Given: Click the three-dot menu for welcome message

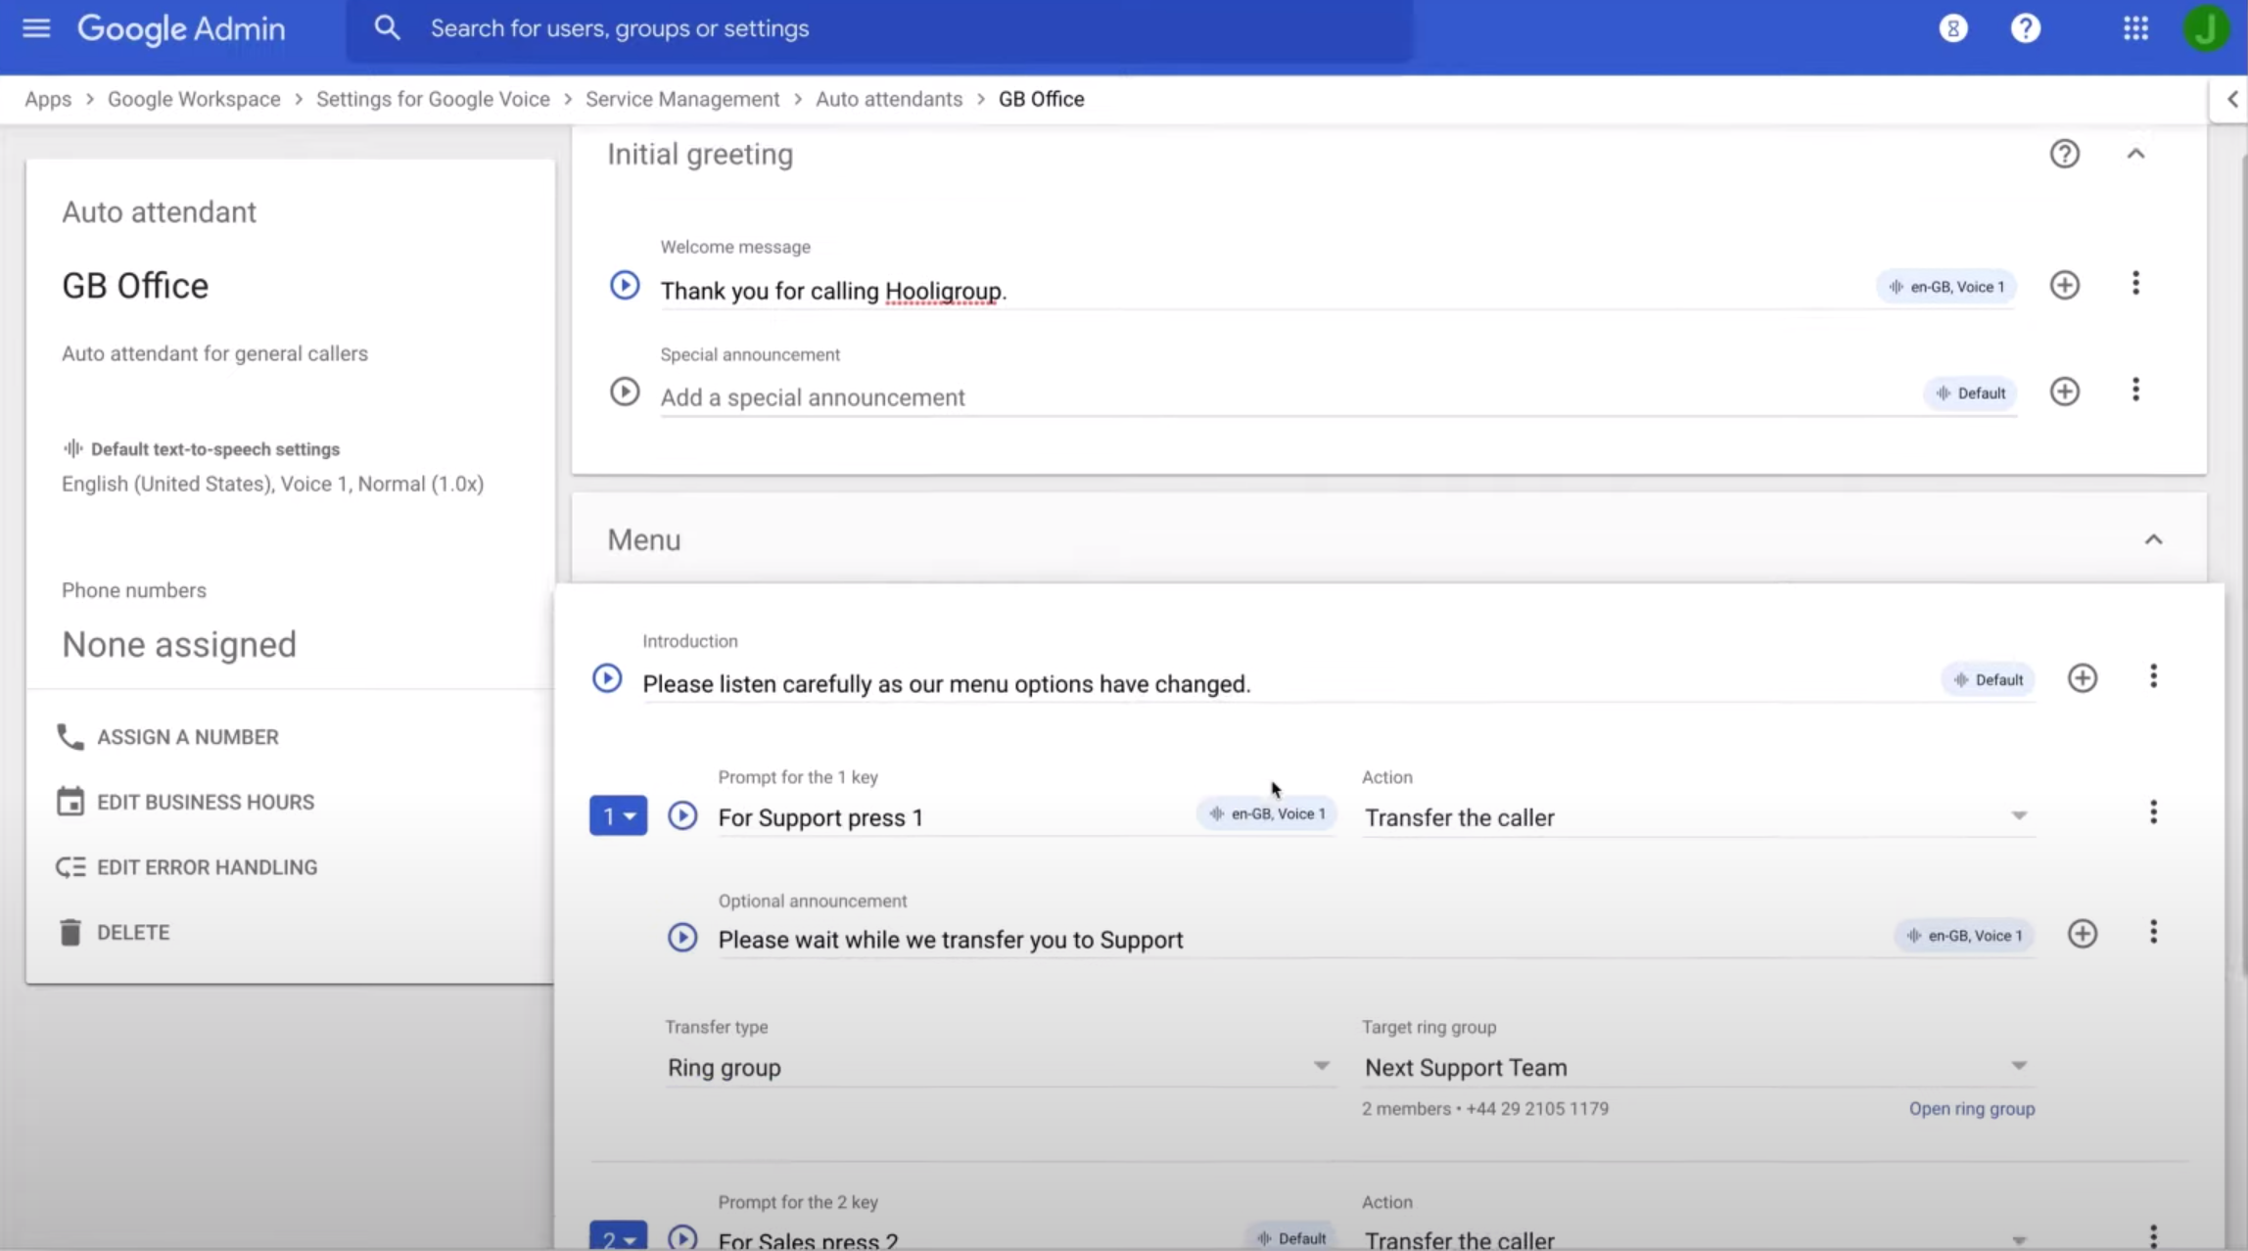Looking at the screenshot, I should 2135,282.
